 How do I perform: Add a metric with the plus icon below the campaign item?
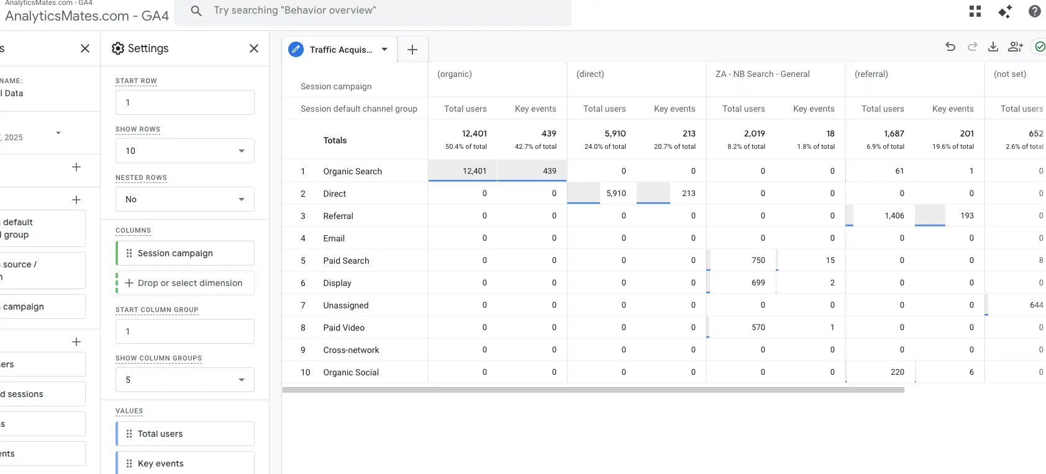(76, 342)
